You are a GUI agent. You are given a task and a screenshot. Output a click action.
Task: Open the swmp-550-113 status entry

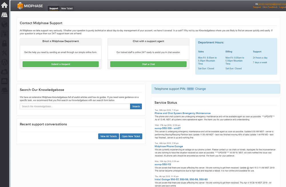(x=163, y=164)
